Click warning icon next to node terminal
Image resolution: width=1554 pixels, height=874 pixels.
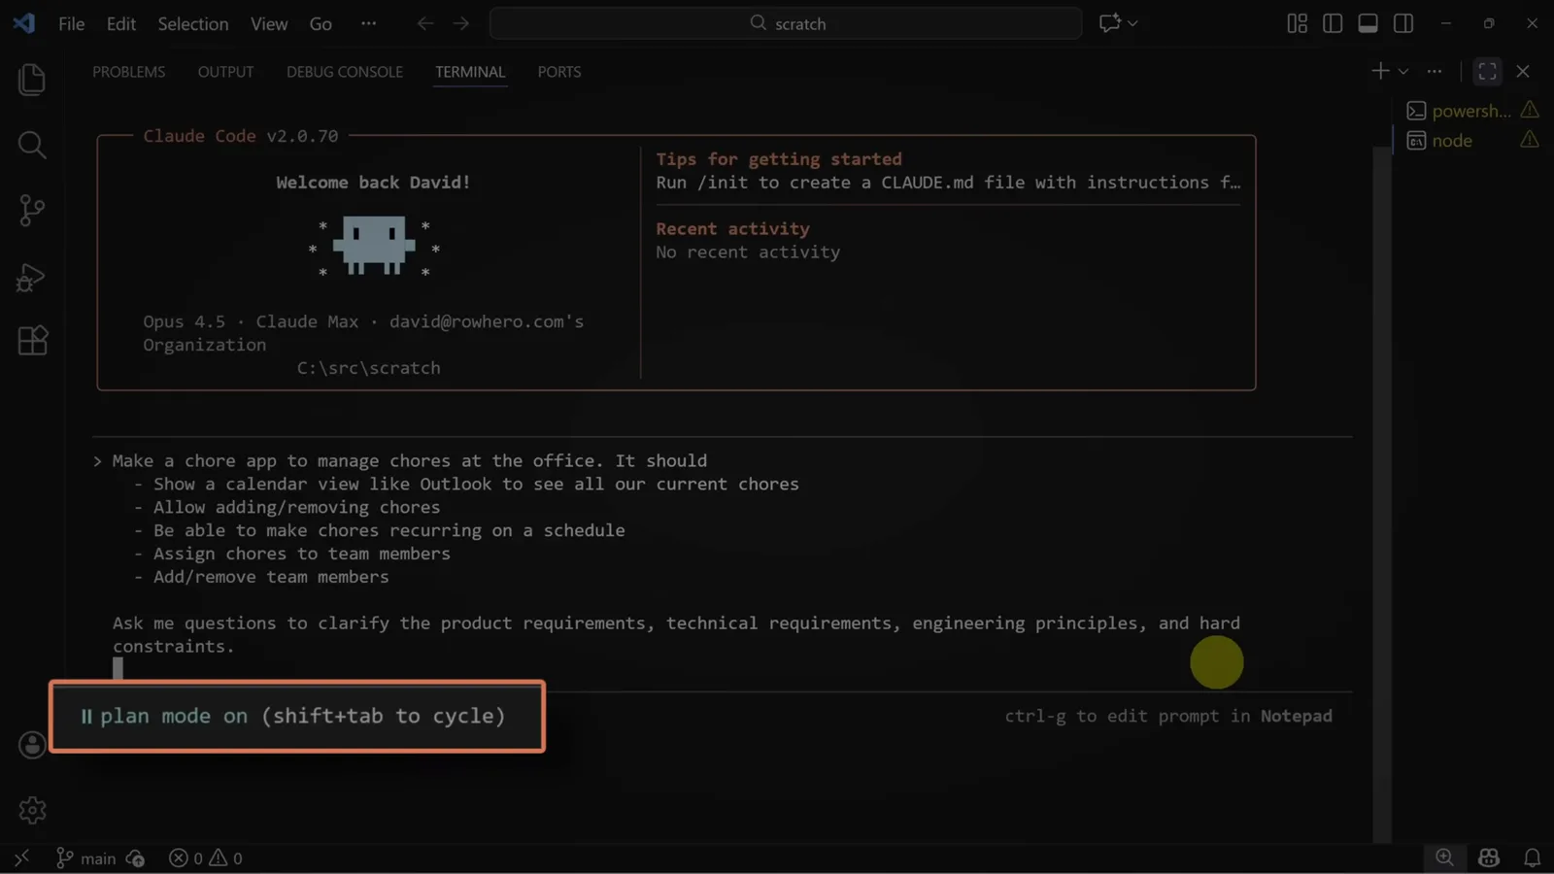(x=1530, y=140)
